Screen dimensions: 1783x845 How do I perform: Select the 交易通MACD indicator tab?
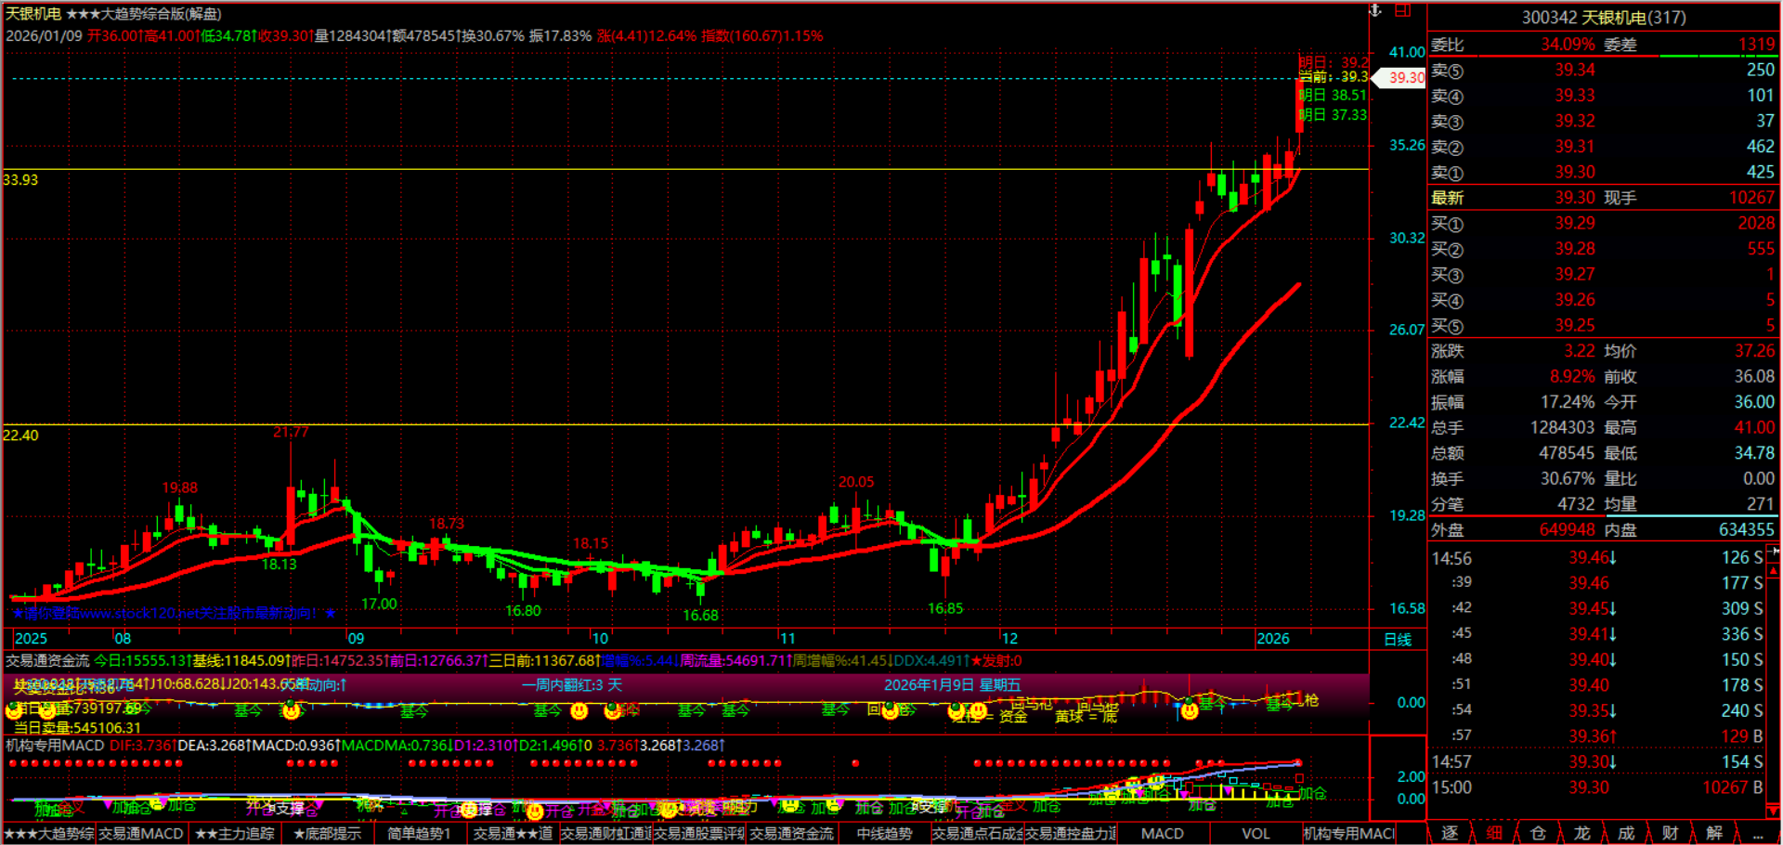point(141,834)
